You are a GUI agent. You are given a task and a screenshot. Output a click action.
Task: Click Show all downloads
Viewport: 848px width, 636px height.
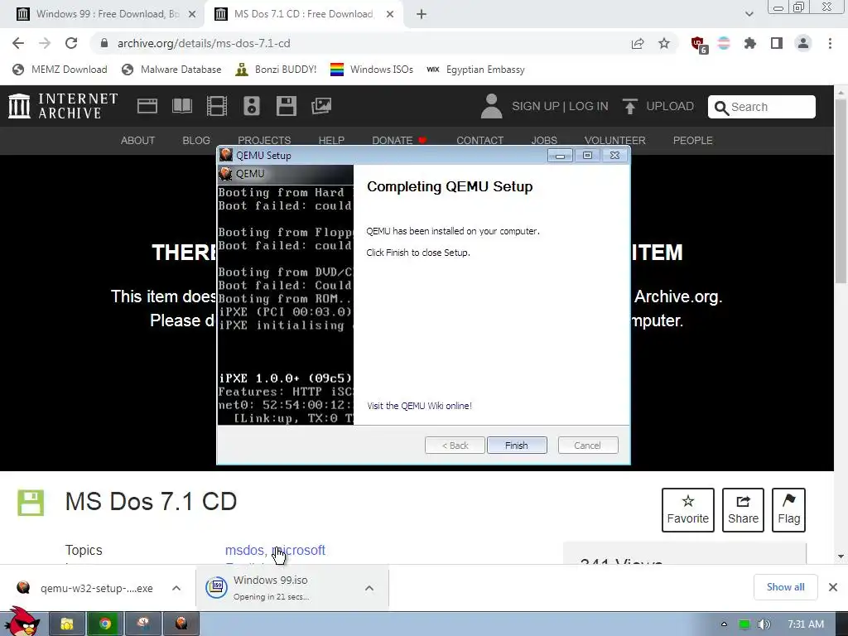(785, 587)
